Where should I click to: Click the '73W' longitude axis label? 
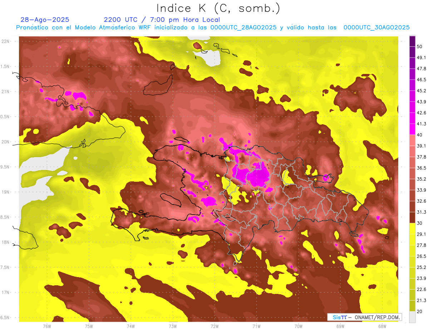point(173,326)
